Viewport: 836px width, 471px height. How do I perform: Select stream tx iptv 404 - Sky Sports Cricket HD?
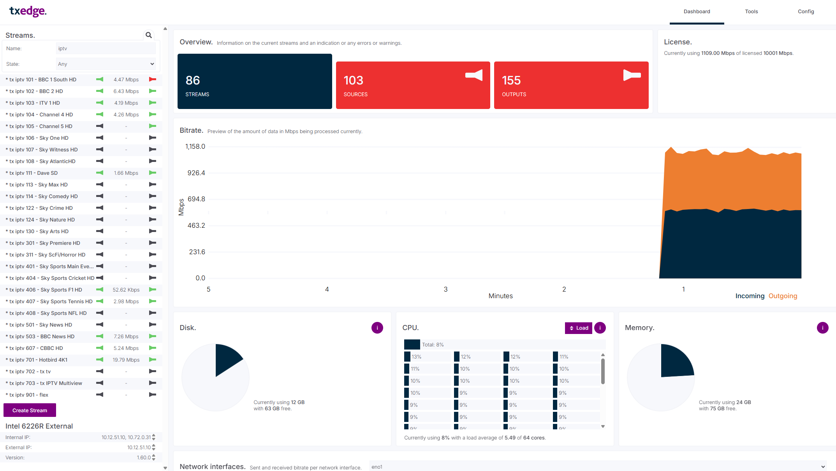click(50, 278)
